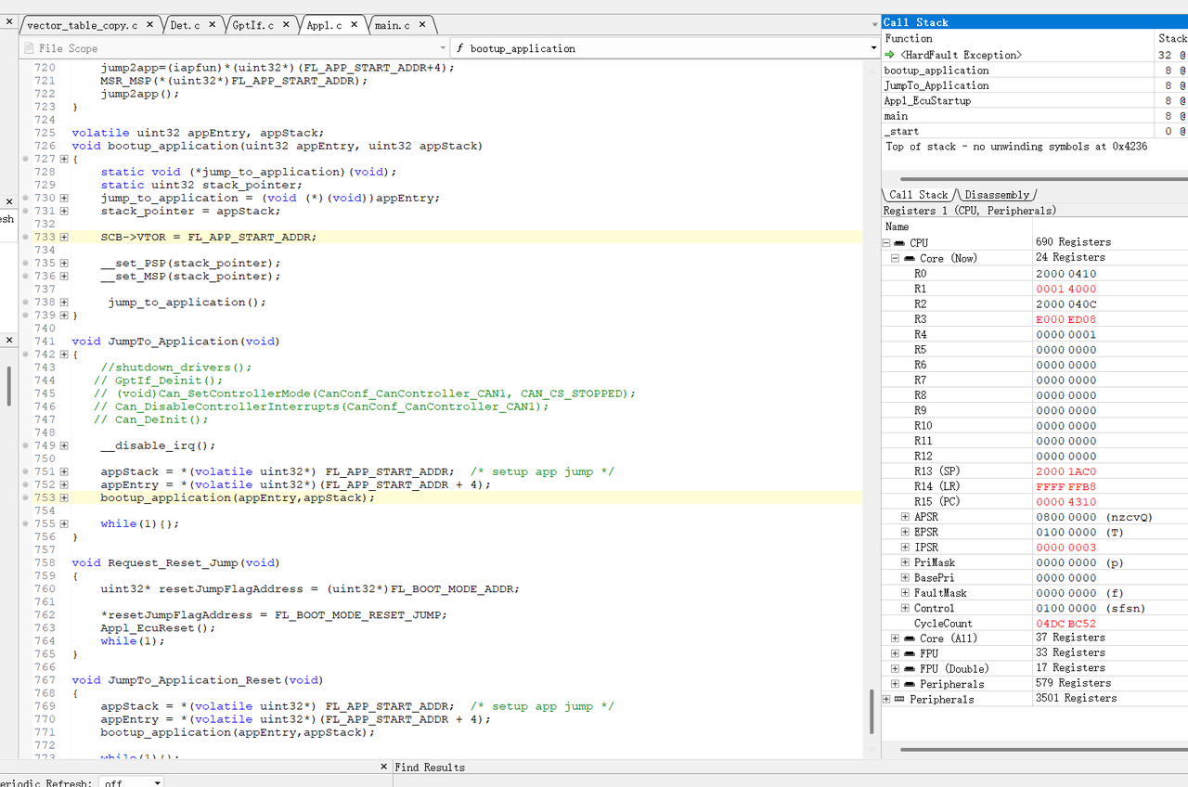The height and width of the screenshot is (787, 1188).
Task: Expand code fold at line 727
Action: pyautogui.click(x=64, y=159)
